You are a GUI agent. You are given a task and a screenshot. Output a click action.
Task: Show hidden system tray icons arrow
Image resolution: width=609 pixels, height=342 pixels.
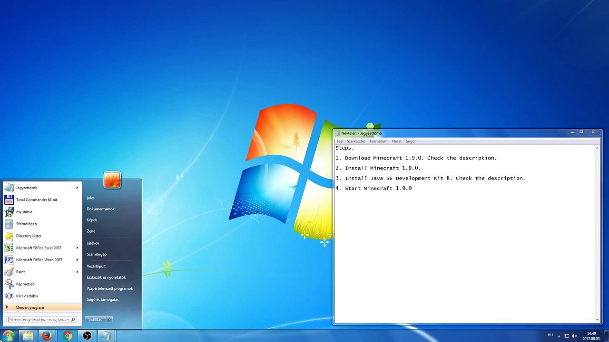[x=559, y=336]
